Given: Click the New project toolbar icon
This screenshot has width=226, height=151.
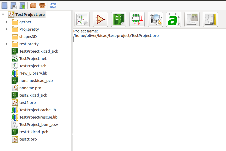Looking at the screenshot, I should coord(4,5).
